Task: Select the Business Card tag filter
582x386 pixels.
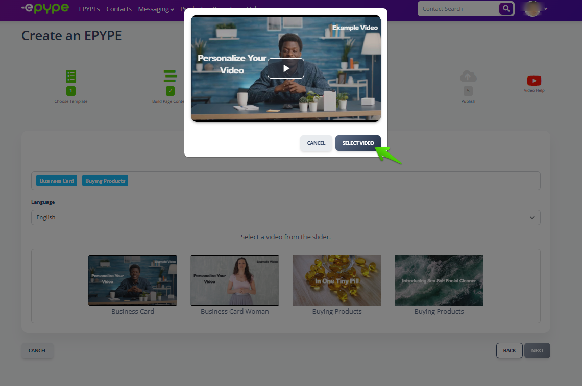Action: pyautogui.click(x=57, y=181)
